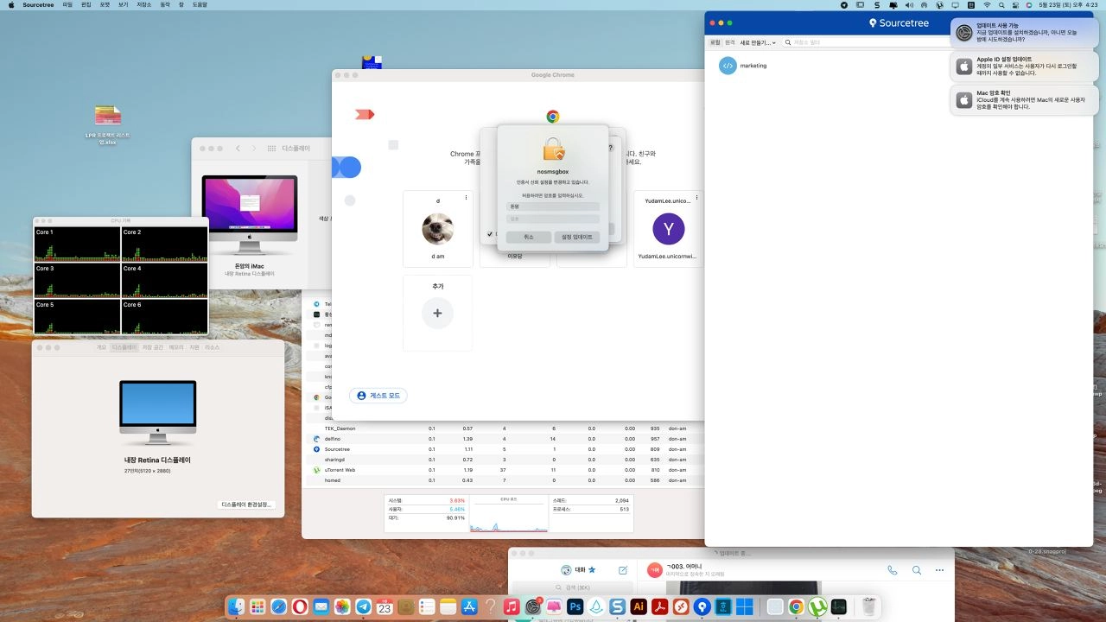
Task: Open Photos app from the Dock
Action: point(343,607)
